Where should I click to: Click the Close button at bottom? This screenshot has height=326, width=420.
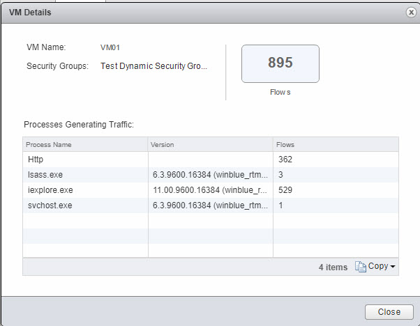click(389, 311)
